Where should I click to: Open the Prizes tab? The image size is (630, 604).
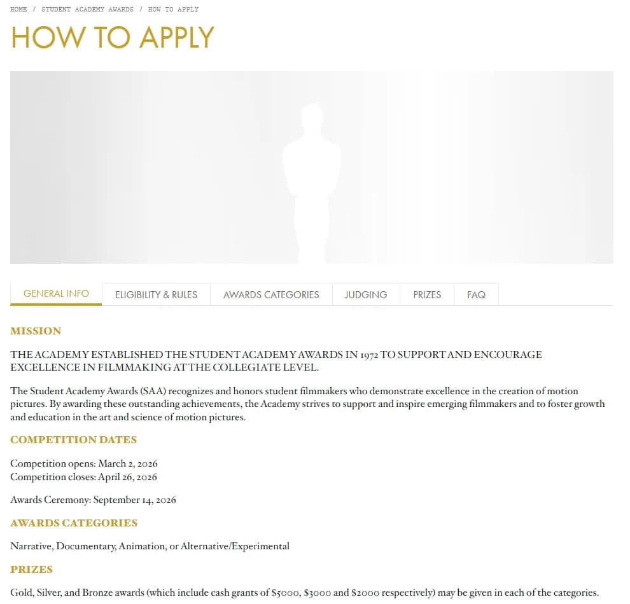tap(427, 295)
